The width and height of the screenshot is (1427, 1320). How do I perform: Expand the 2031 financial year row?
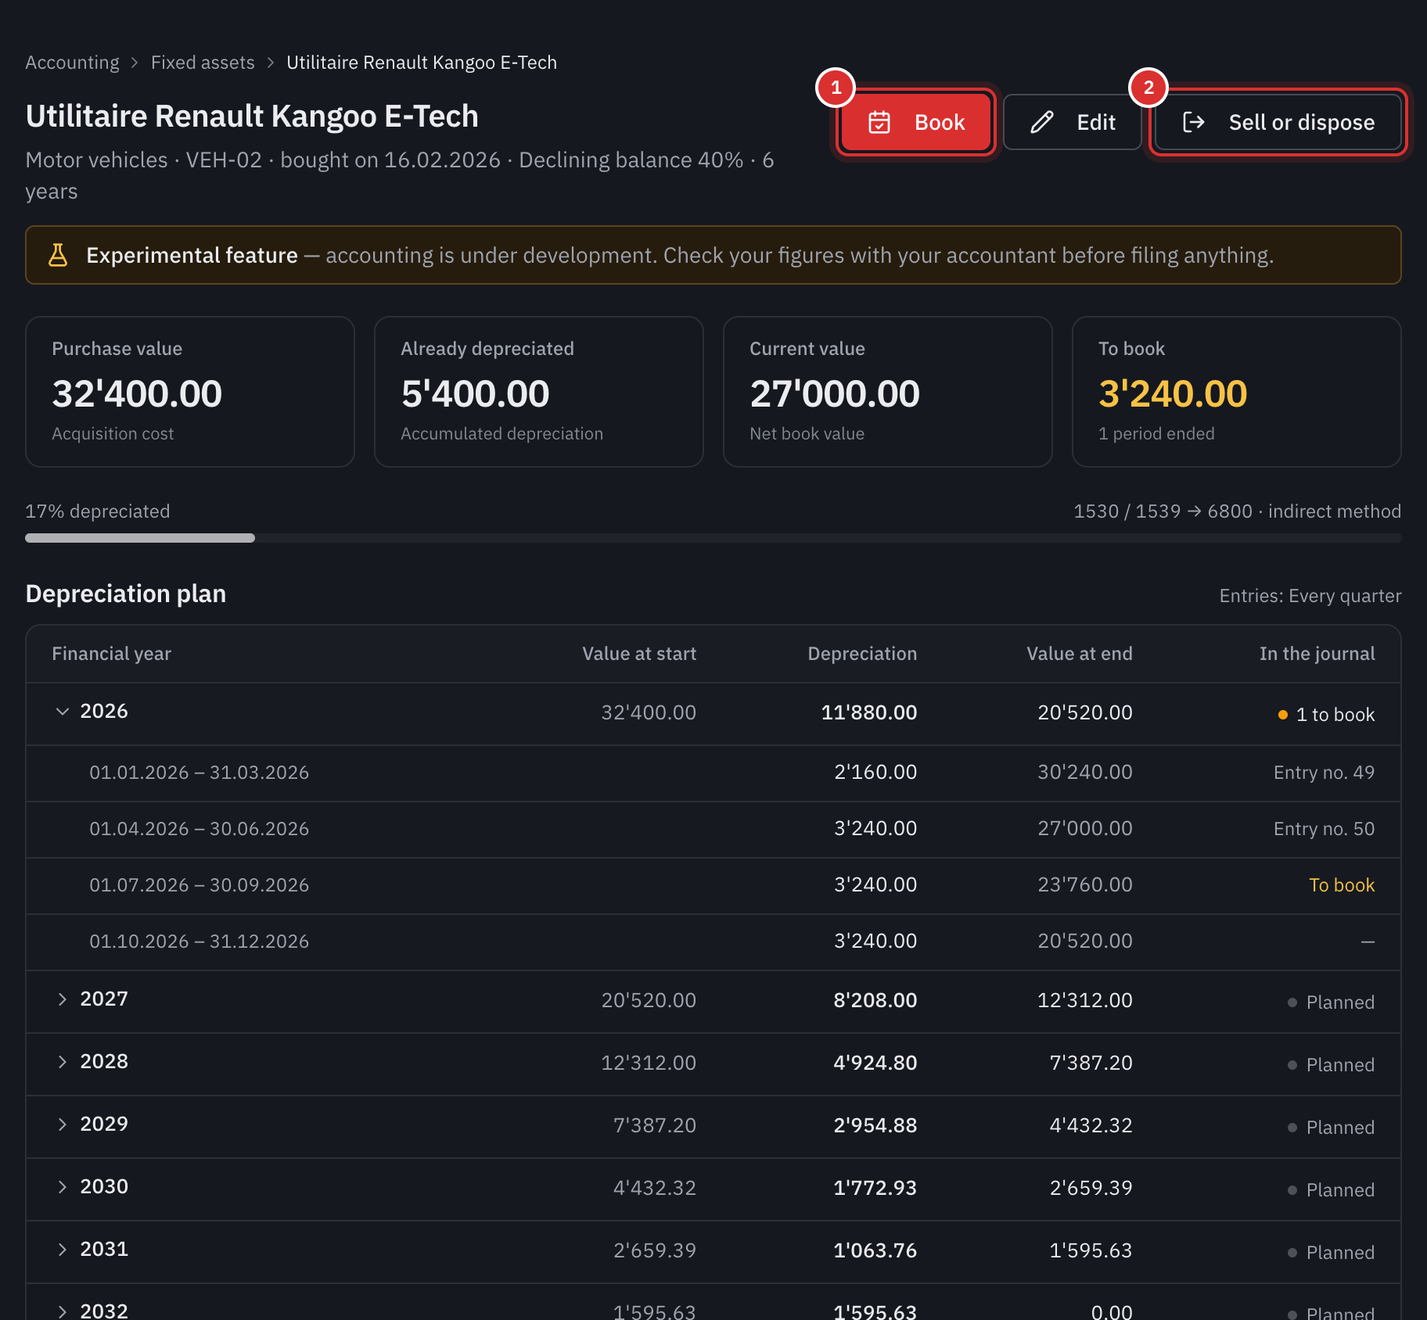click(x=63, y=1250)
